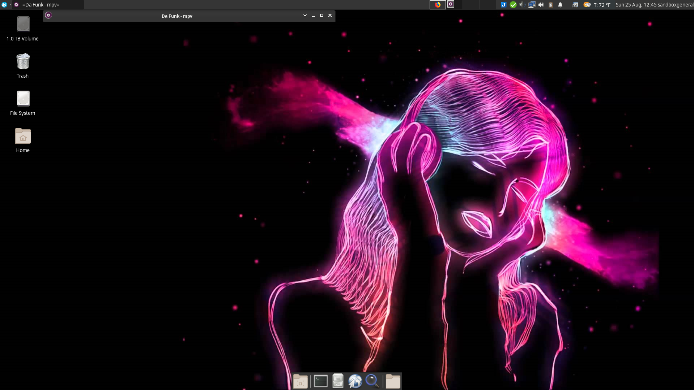The width and height of the screenshot is (694, 390).
Task: Close the Da Funk mpv window
Action: [x=330, y=16]
